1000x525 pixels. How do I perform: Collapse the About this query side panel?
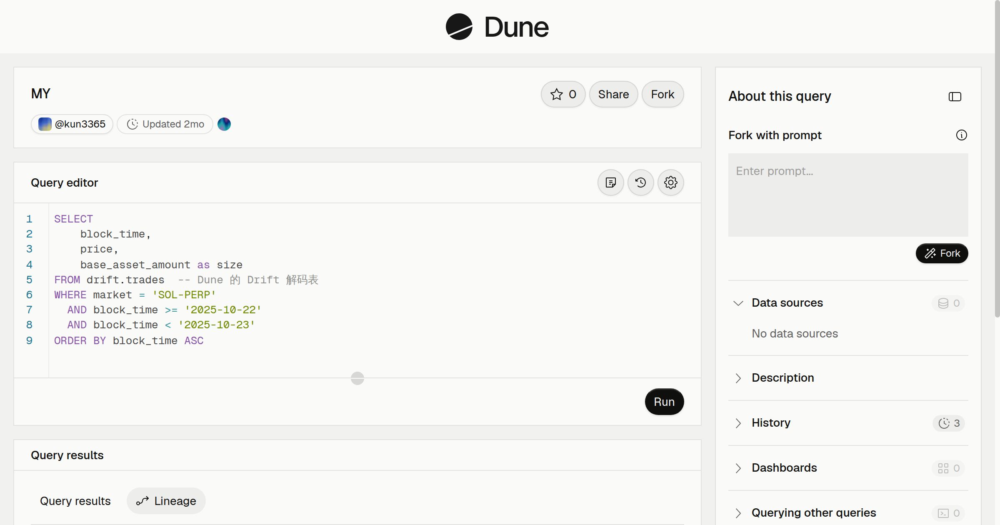pyautogui.click(x=955, y=97)
